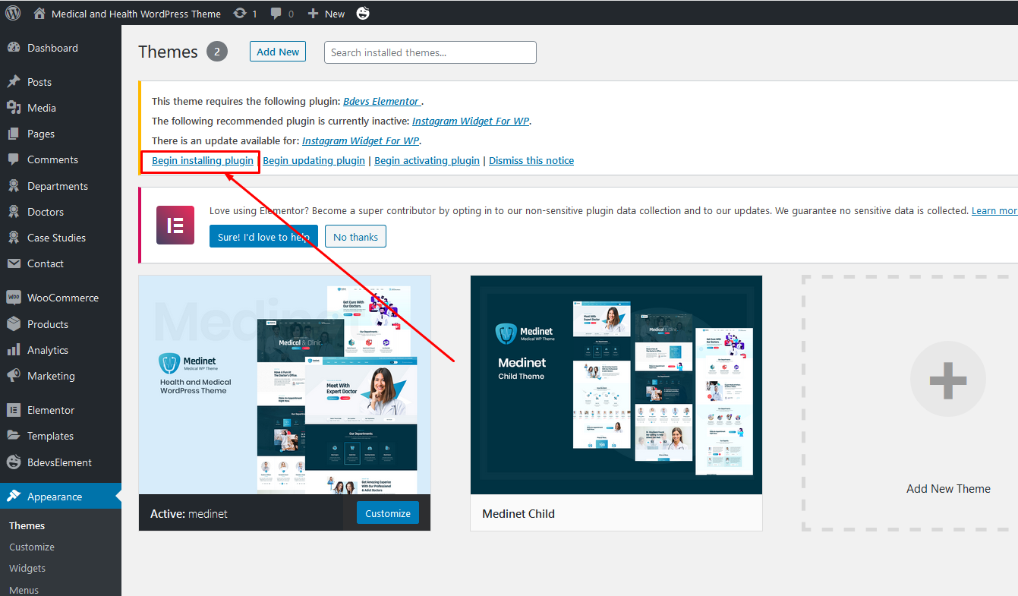Image resolution: width=1018 pixels, height=596 pixels.
Task: Select the Medinet Child theme thumbnail
Action: point(616,385)
